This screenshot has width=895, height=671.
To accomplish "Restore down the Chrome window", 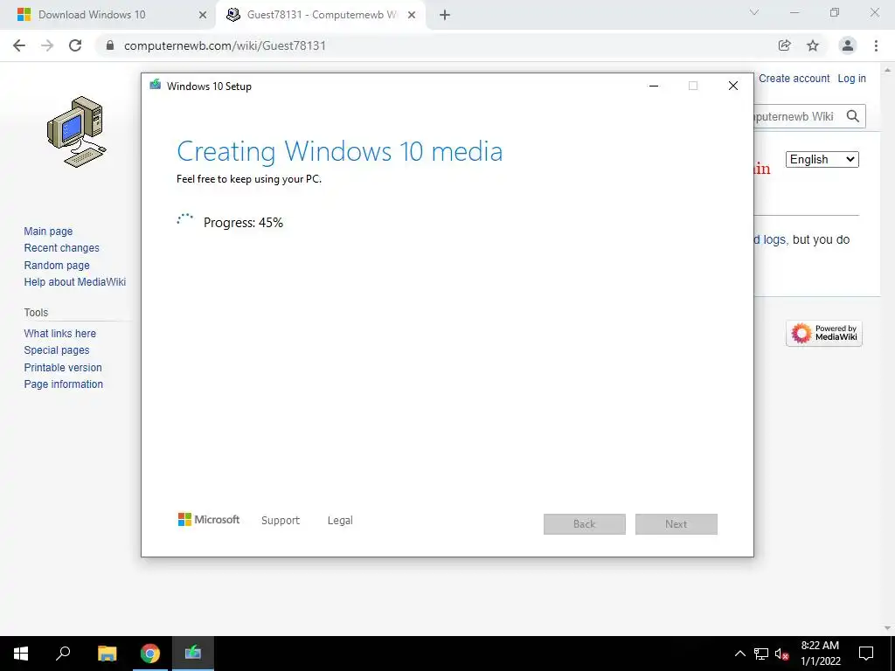I will click(835, 12).
